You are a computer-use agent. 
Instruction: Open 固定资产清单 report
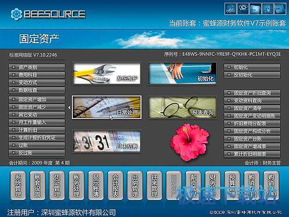pos(252,108)
